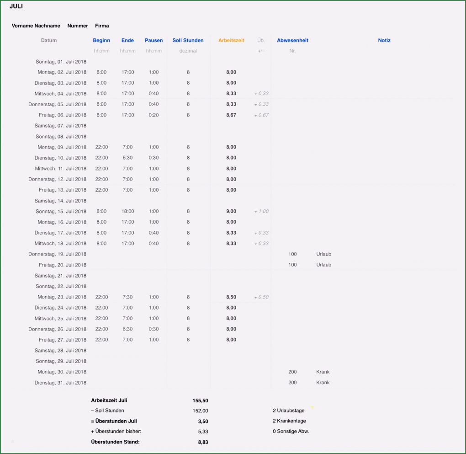Screen dimensions: 466x454
Task: Click Urlaub note for Donnerstag, 19. Juli
Action: point(323,254)
